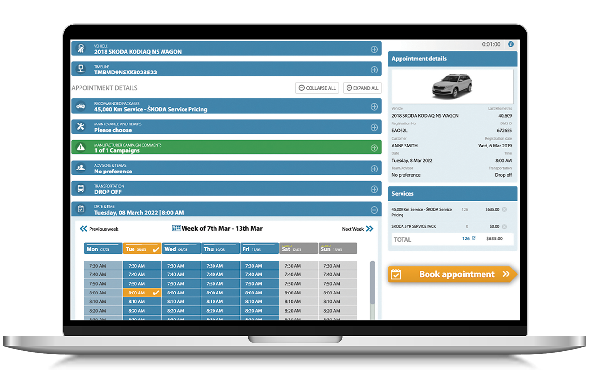The height and width of the screenshot is (392, 589).
Task: Pick the 8:10 AM slot on Tuesday
Action: pyautogui.click(x=142, y=301)
